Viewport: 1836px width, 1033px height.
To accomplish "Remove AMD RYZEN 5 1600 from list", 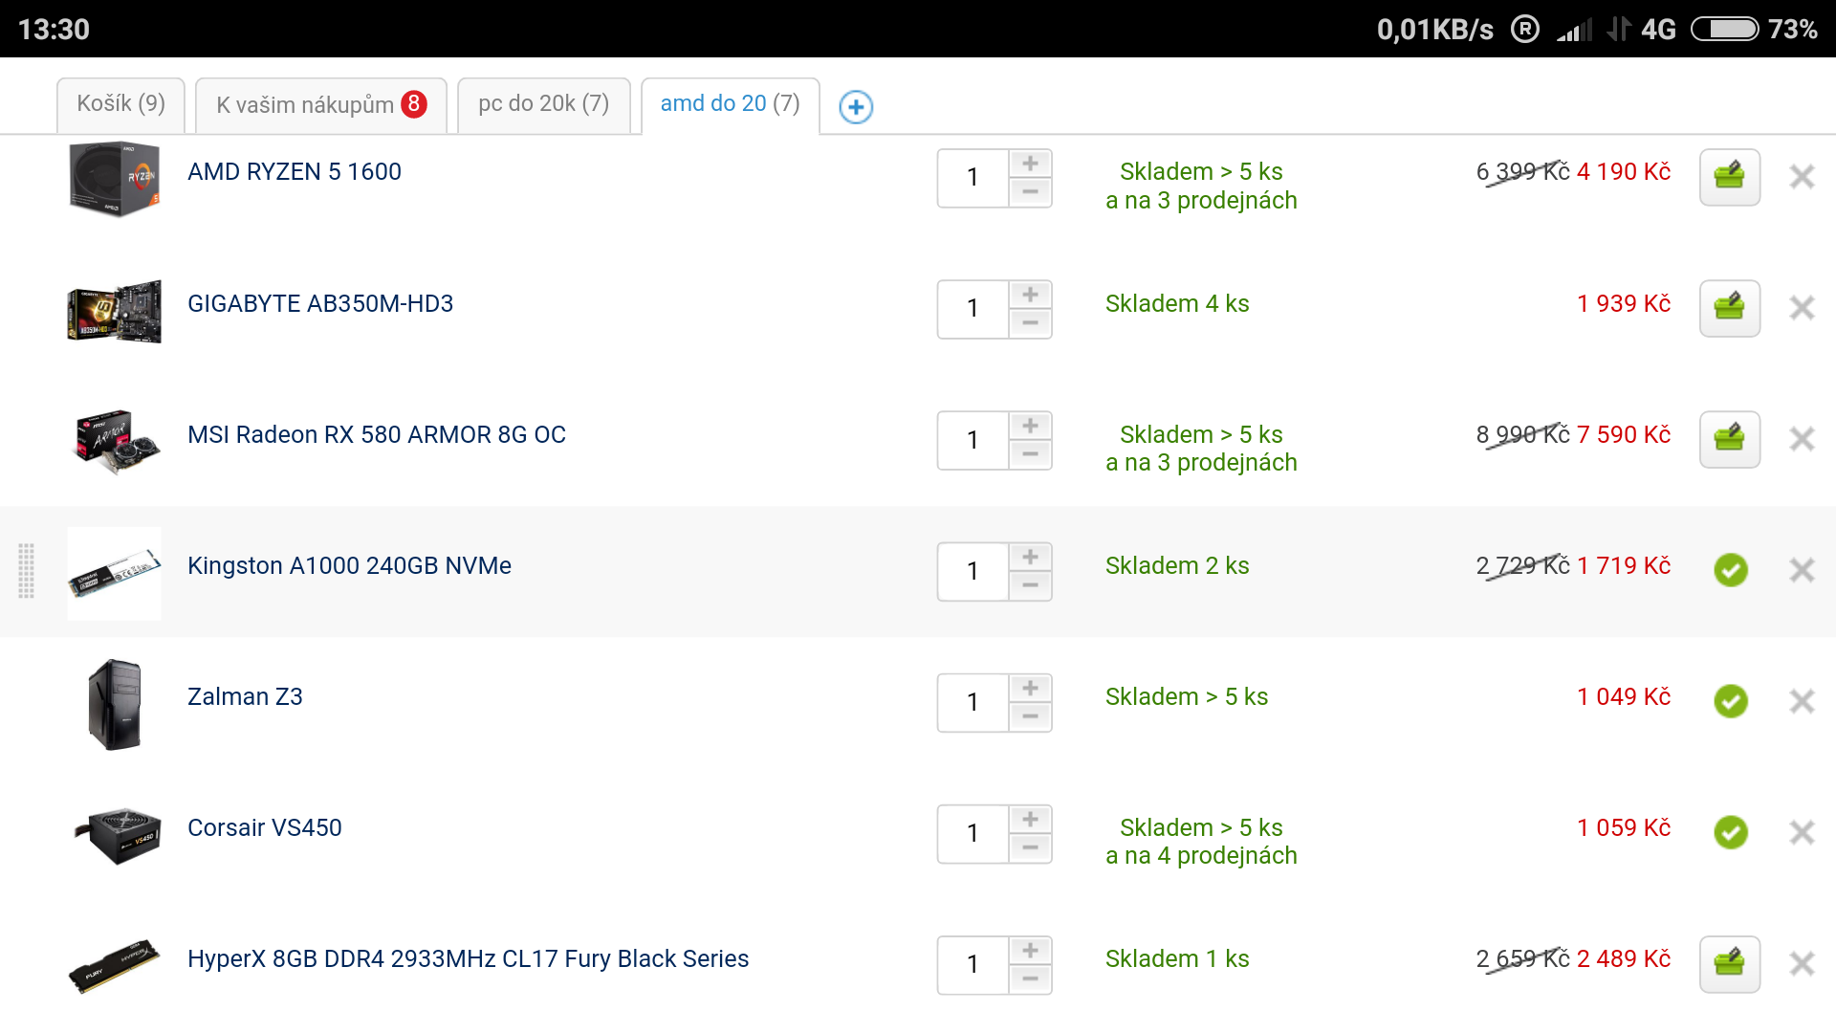I will 1803,176.
